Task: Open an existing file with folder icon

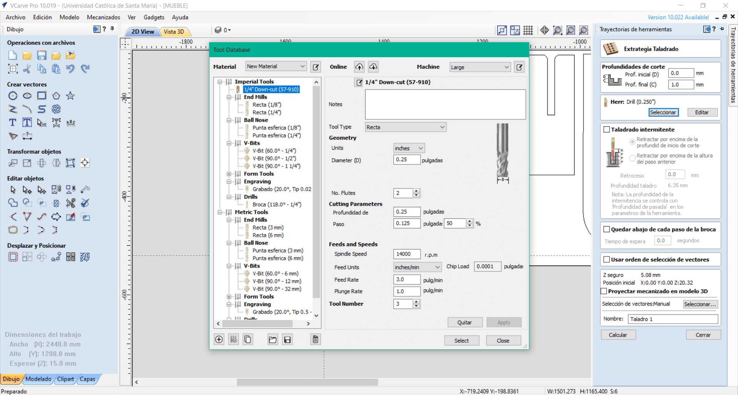Action: point(27,55)
